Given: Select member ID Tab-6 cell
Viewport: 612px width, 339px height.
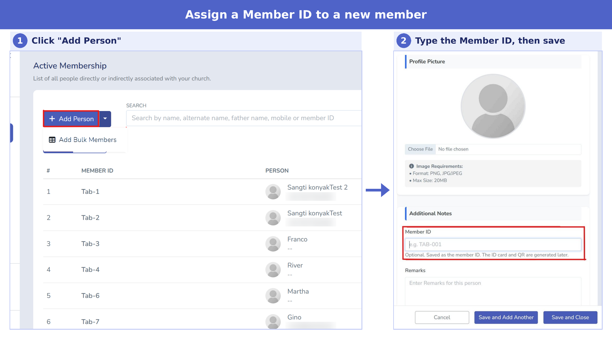Looking at the screenshot, I should click(x=90, y=296).
